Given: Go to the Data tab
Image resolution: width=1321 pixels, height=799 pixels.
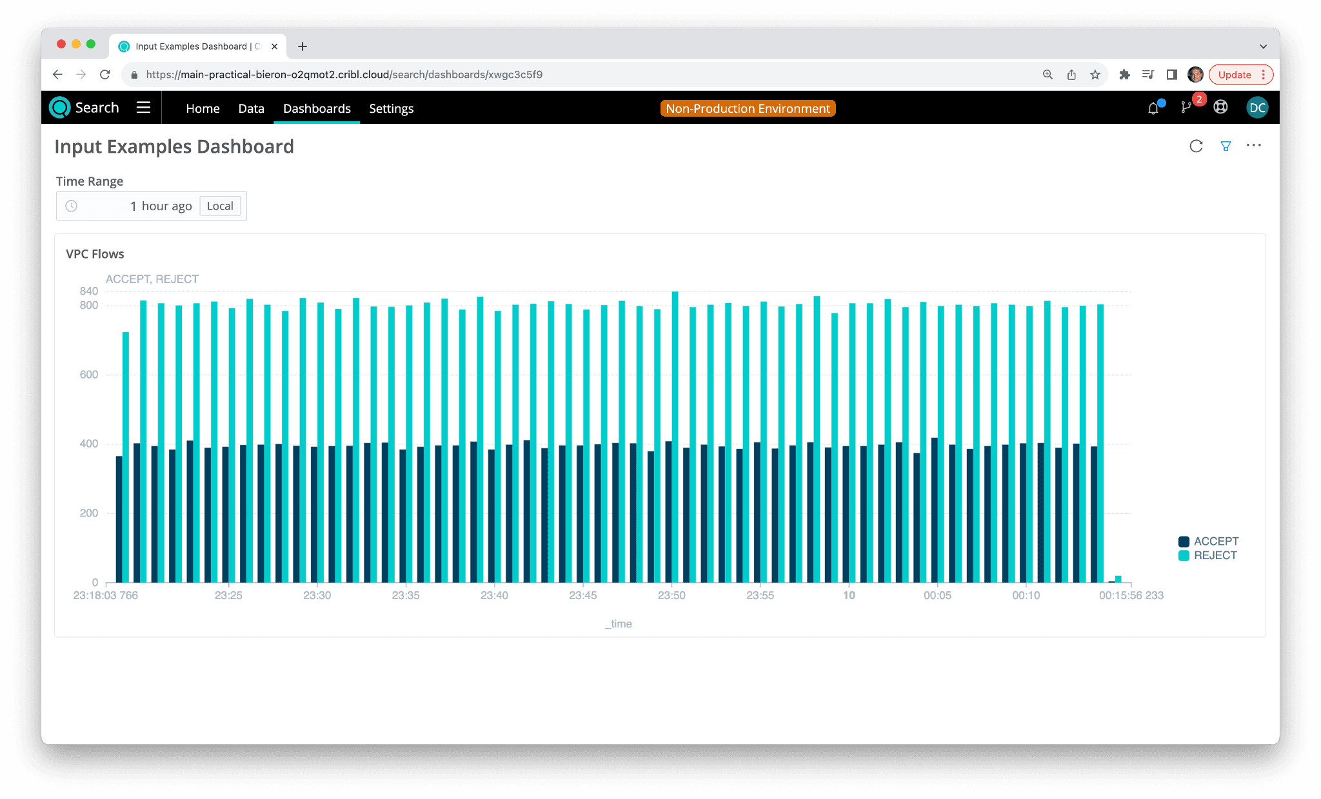Looking at the screenshot, I should (x=251, y=108).
